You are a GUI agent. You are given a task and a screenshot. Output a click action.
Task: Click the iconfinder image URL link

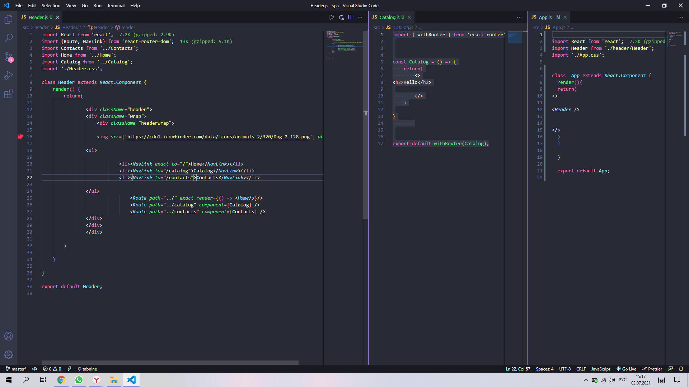click(219, 137)
